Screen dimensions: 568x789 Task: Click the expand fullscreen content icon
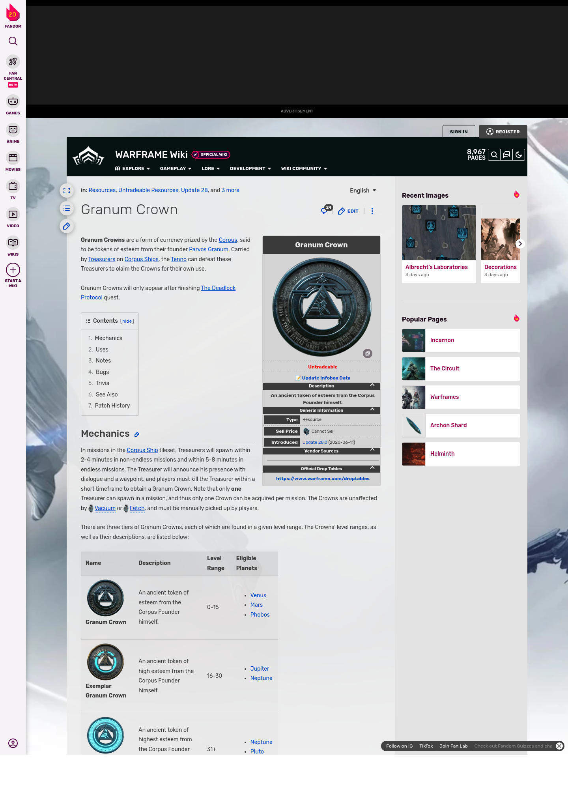pos(67,191)
